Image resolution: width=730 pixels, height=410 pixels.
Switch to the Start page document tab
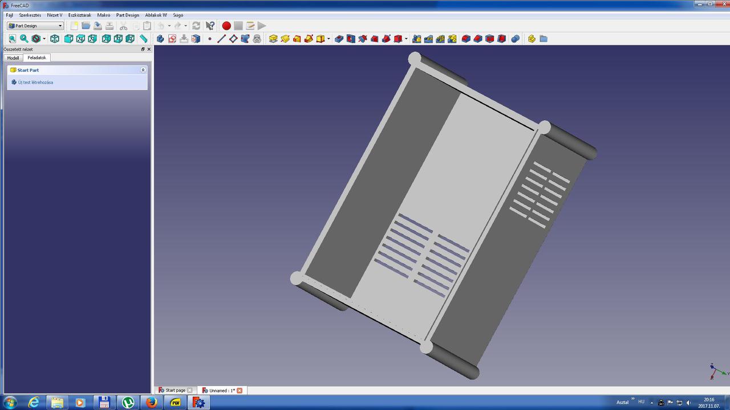[x=175, y=391]
